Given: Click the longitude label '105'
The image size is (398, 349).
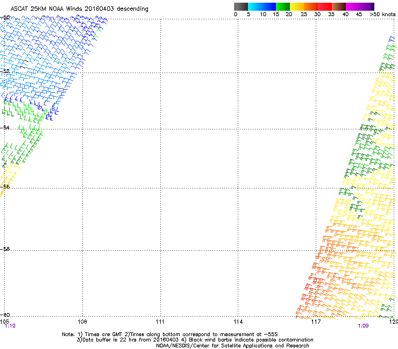Looking at the screenshot, I should [x=4, y=322].
